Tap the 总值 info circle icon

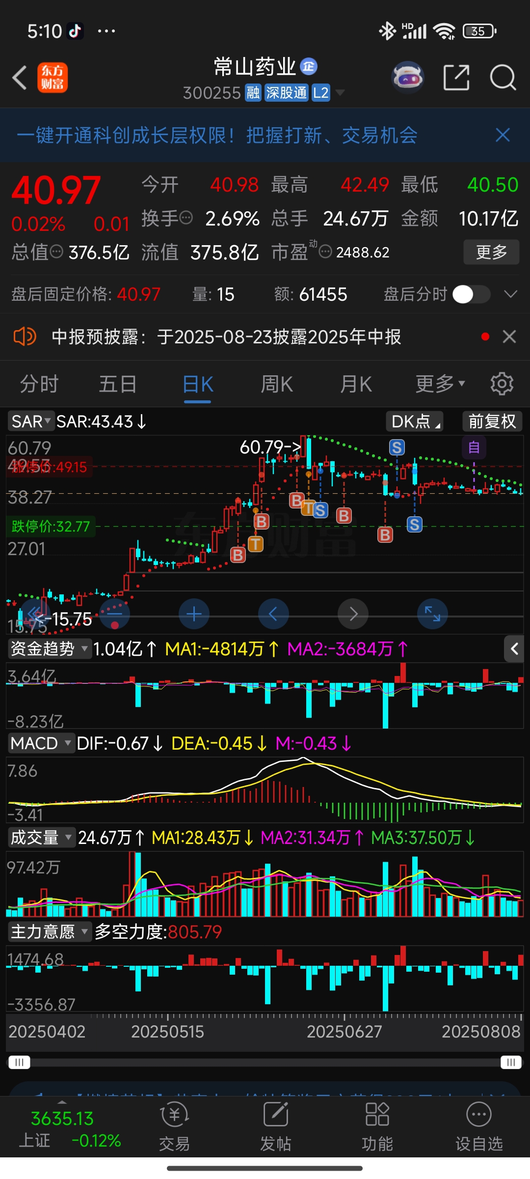coord(57,252)
